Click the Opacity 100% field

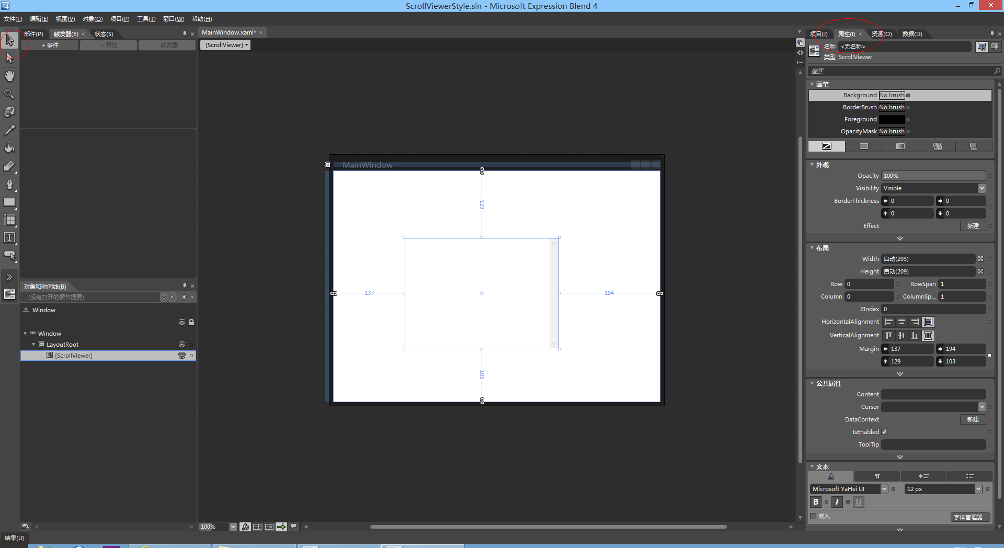pyautogui.click(x=933, y=176)
